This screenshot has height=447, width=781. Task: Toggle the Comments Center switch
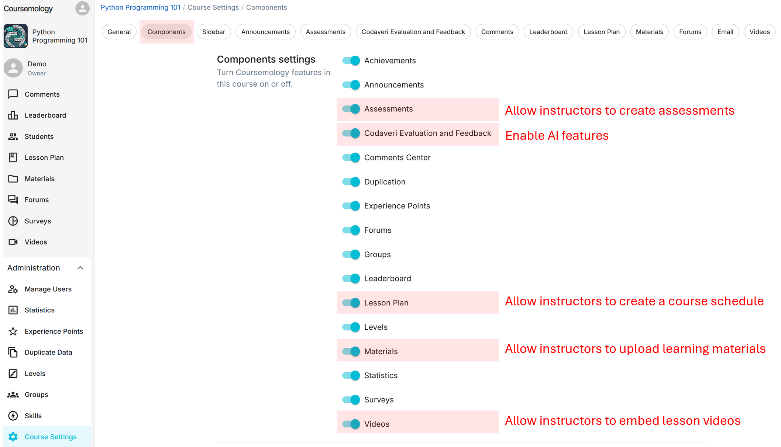pos(351,157)
